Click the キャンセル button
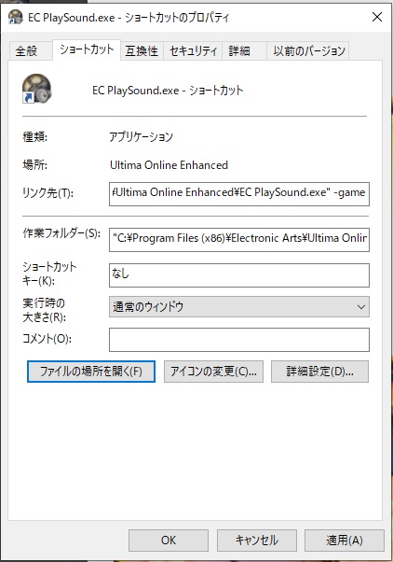 click(257, 541)
